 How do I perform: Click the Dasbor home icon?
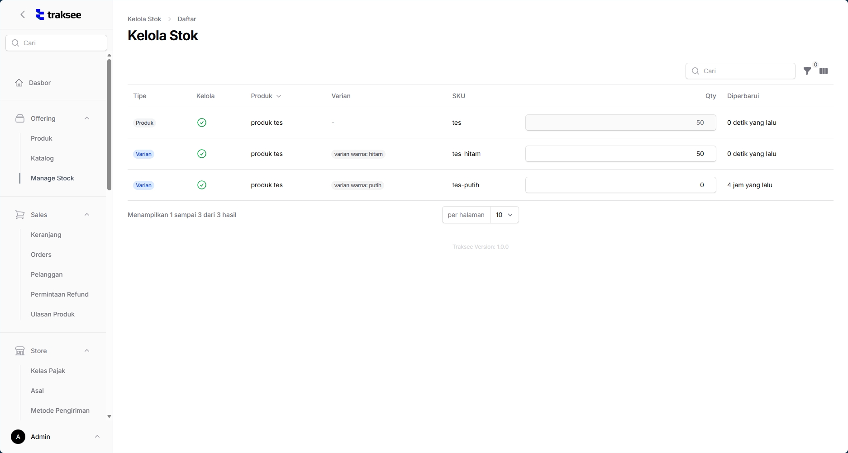19,83
